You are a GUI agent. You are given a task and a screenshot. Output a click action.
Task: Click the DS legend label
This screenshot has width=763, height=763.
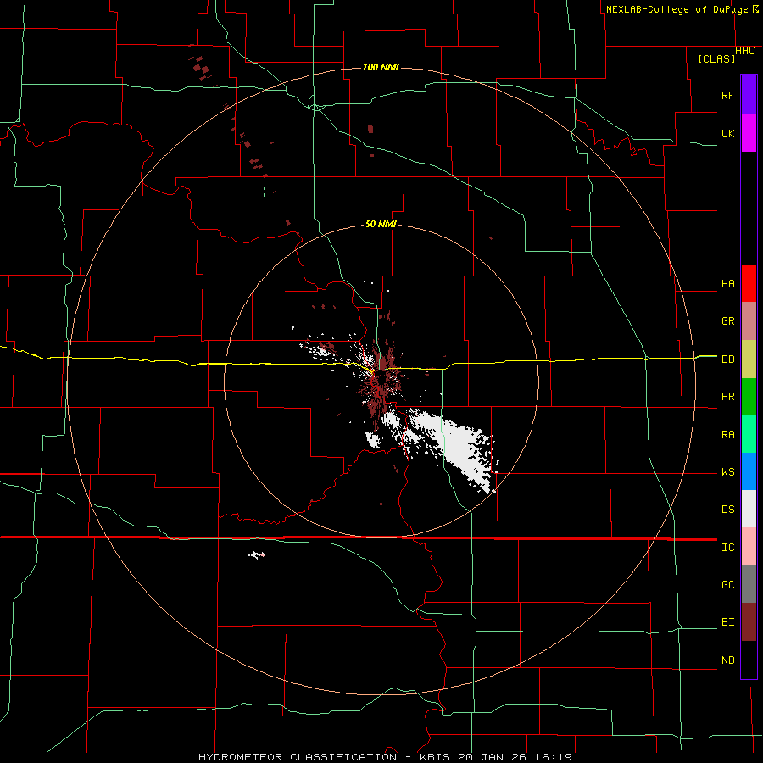pos(727,509)
